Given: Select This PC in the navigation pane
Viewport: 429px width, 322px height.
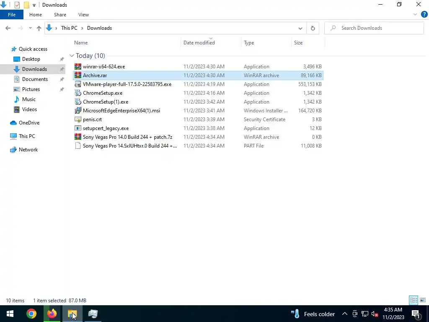Looking at the screenshot, I should [27, 136].
